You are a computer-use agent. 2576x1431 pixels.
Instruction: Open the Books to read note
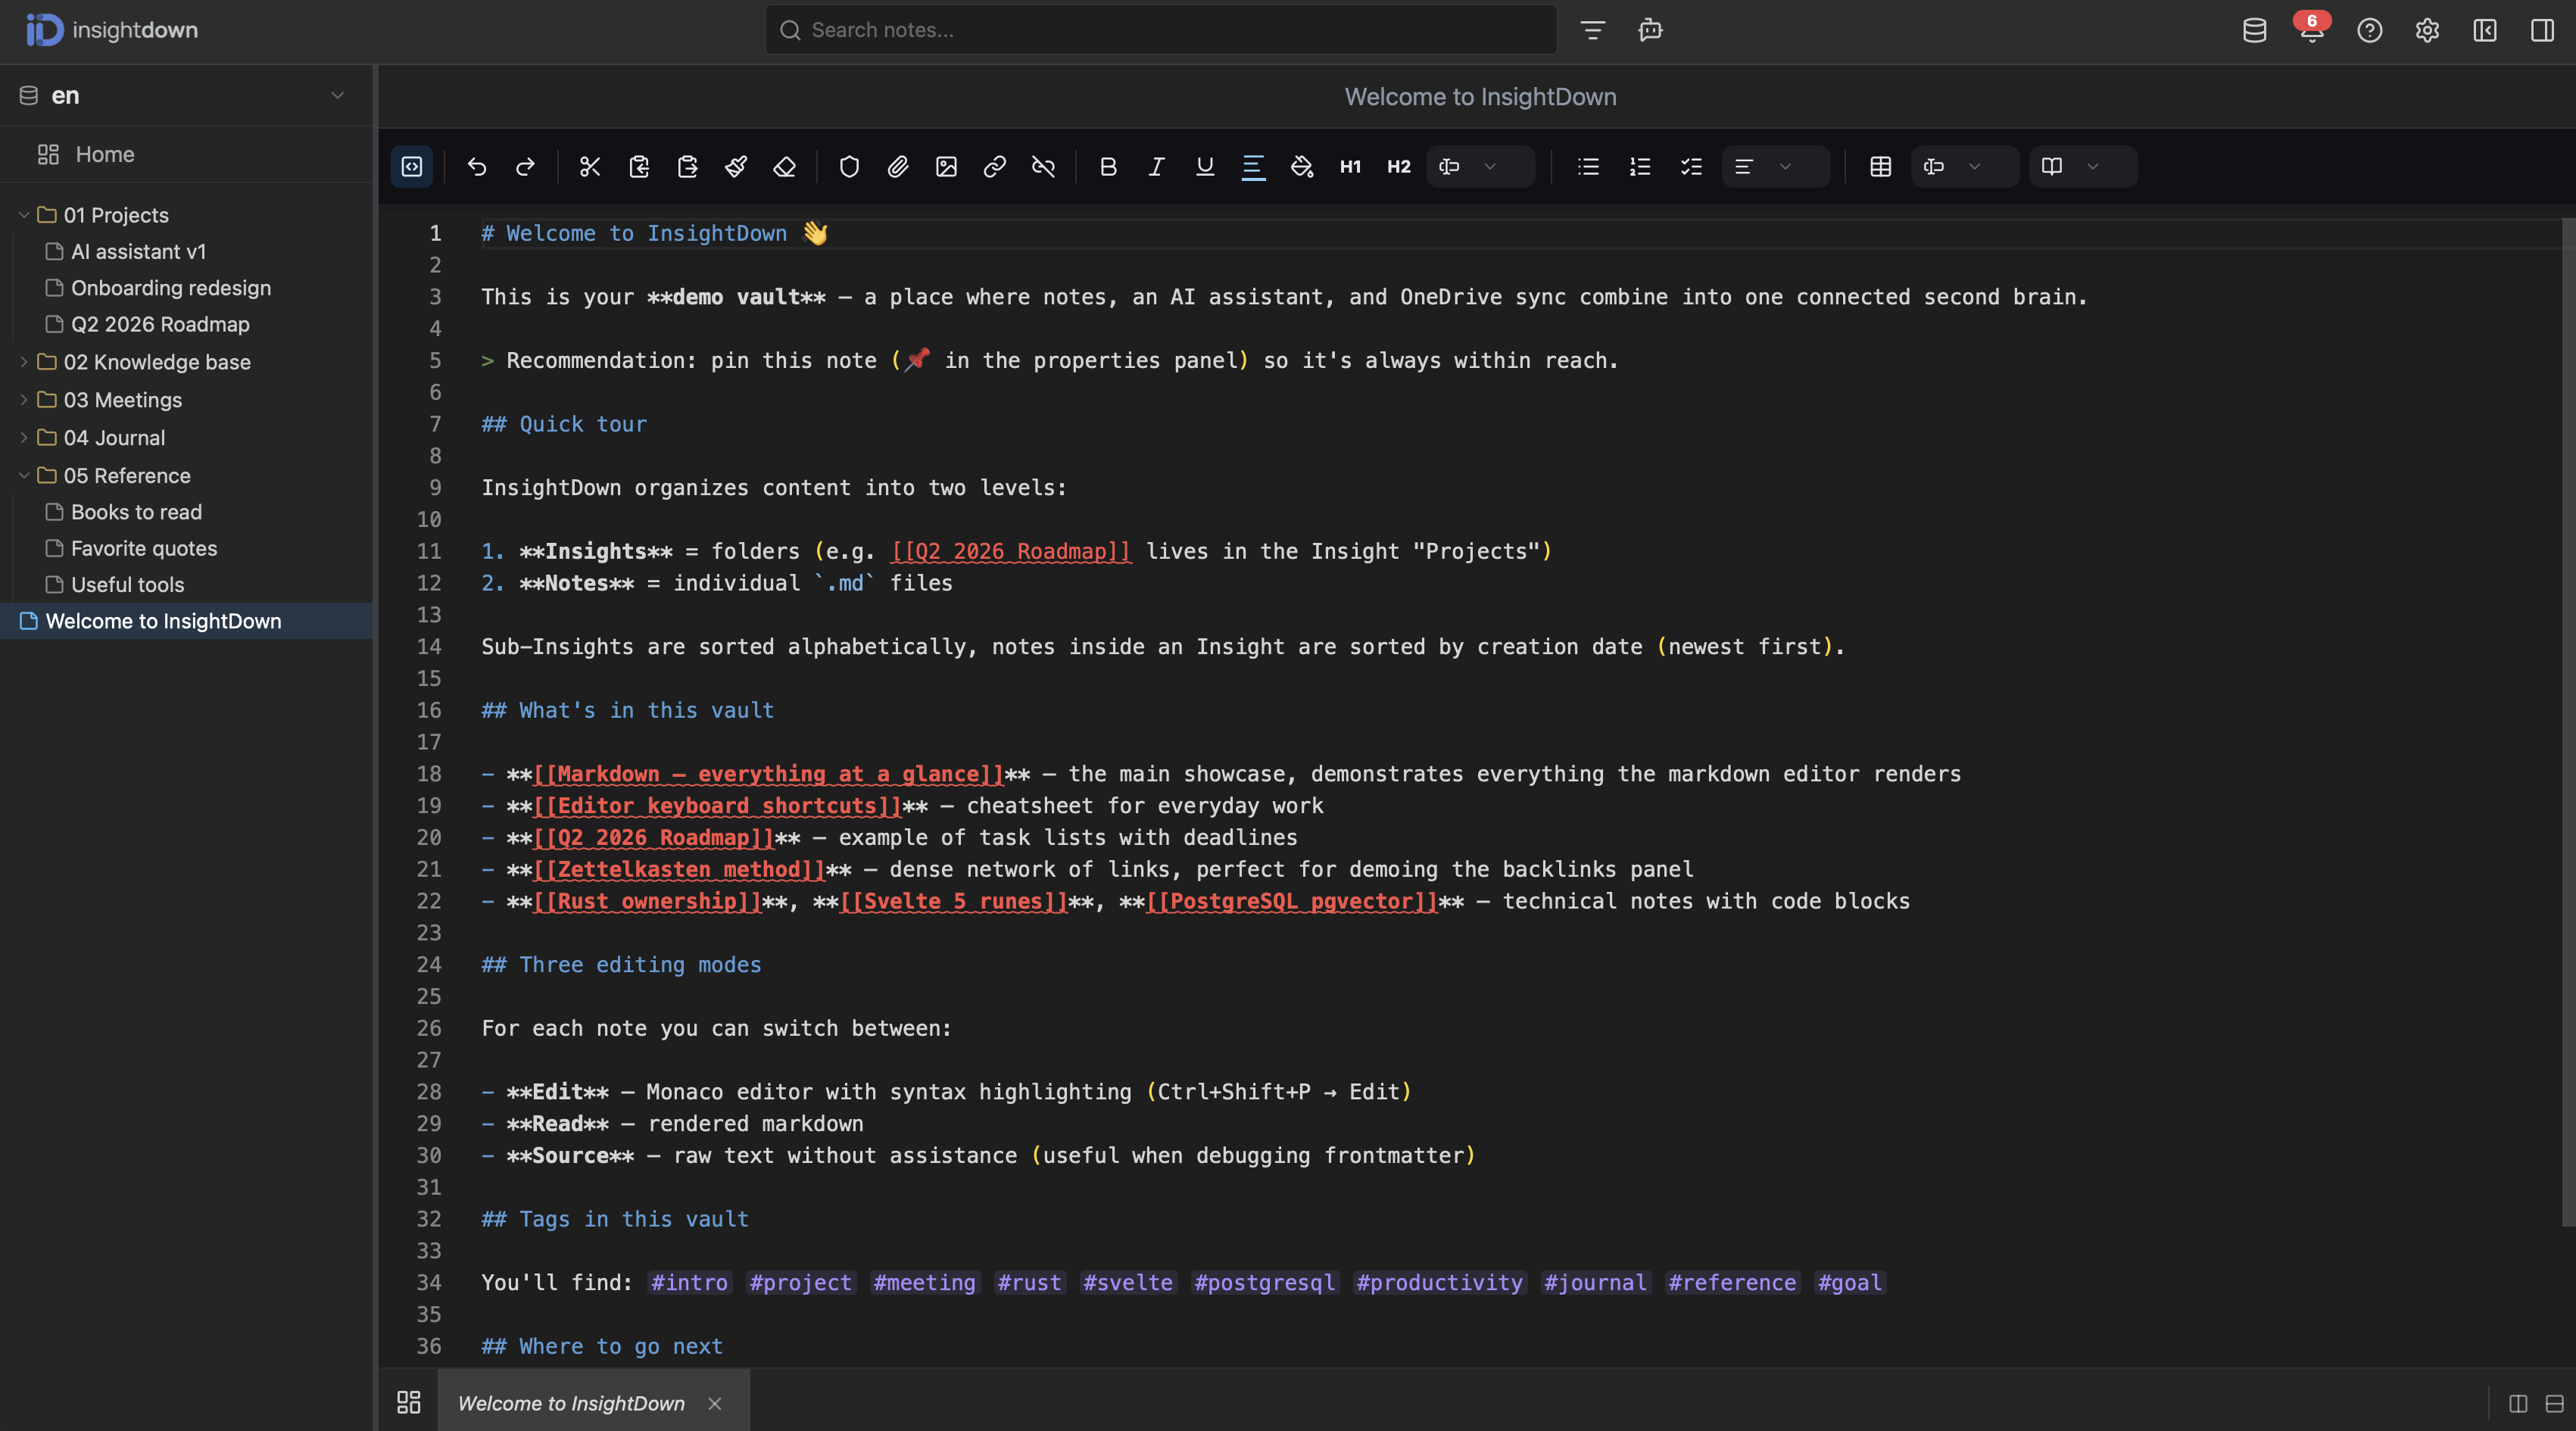[136, 512]
